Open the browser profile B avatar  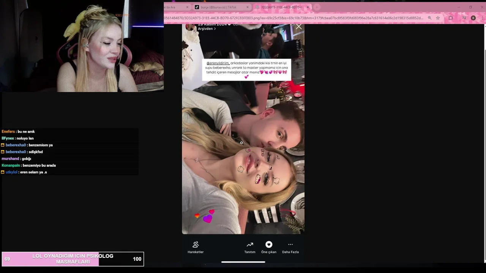coord(473,18)
